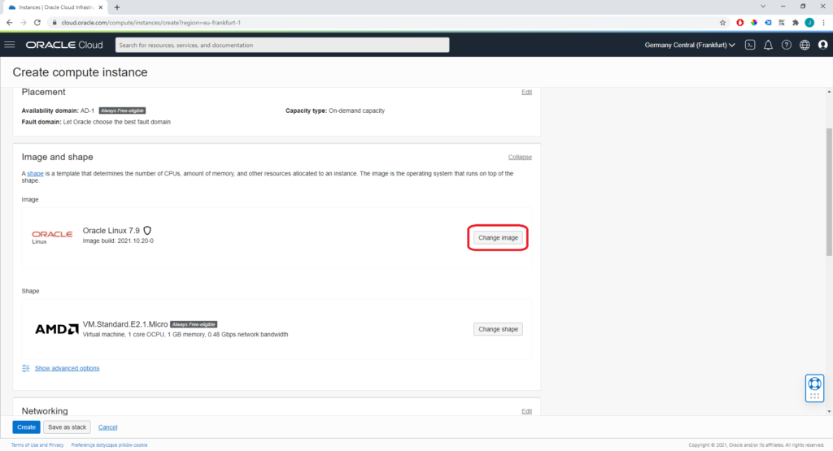The width and height of the screenshot is (833, 451).
Task: Click the Oracle Linux logo in the Image section
Action: coord(52,236)
